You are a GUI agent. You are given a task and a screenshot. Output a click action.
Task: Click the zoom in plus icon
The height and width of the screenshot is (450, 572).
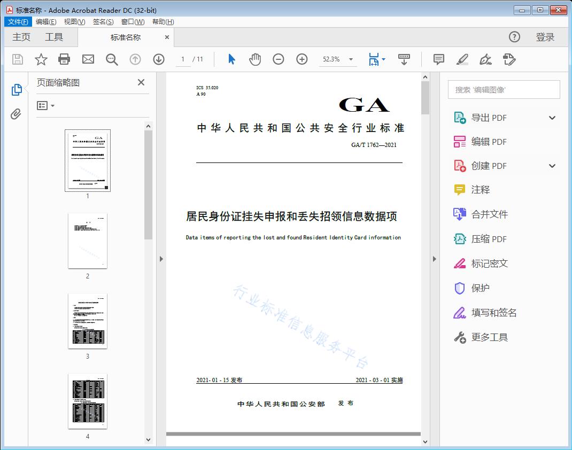pos(302,59)
